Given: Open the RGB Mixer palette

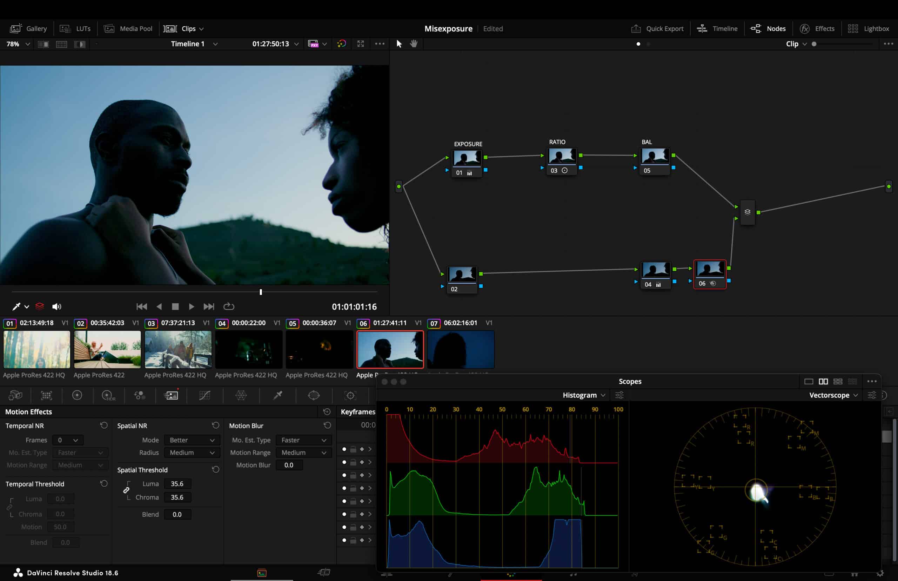Looking at the screenshot, I should 140,395.
